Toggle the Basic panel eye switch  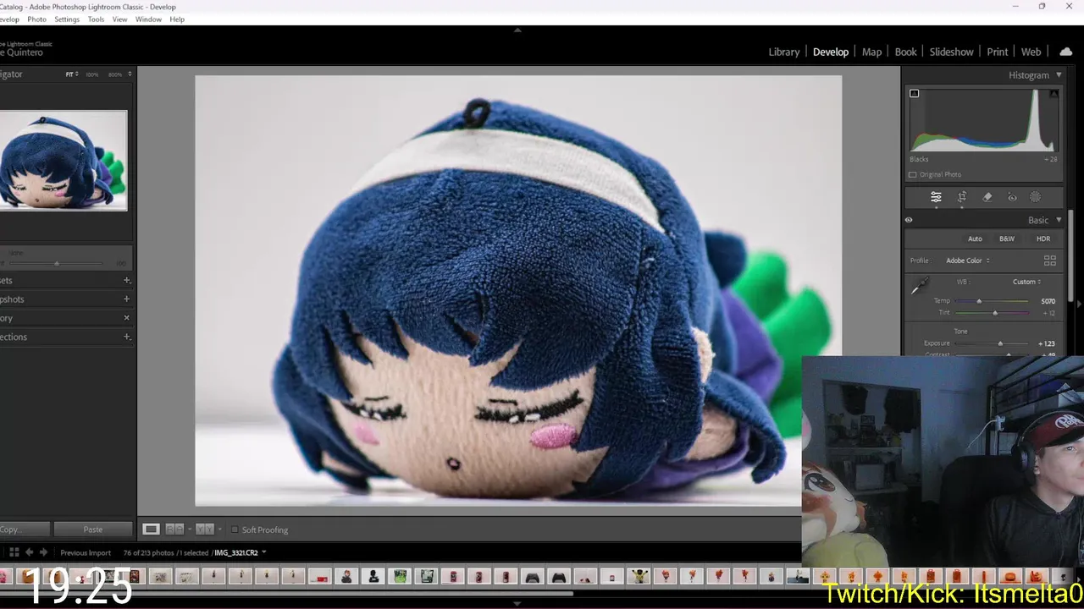(x=909, y=220)
